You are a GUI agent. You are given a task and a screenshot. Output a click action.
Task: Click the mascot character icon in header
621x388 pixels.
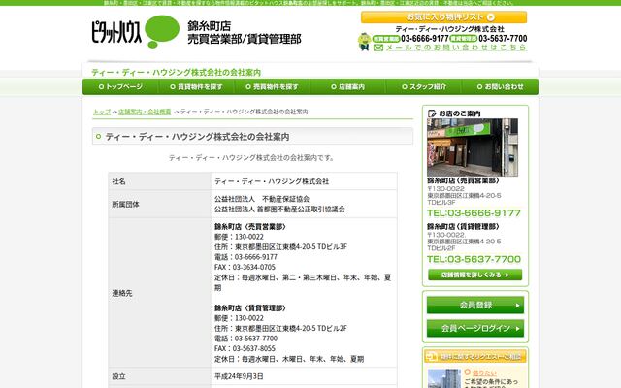[x=364, y=42]
